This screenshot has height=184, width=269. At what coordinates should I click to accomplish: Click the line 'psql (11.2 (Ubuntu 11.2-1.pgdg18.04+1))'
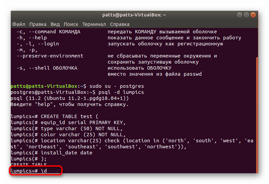70,98
